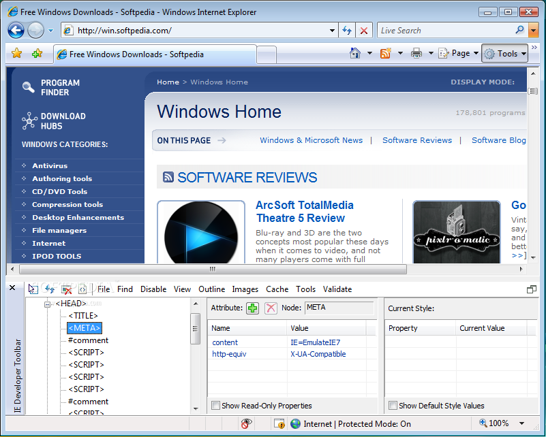Click the browser Forward arrow button
546x437 pixels.
coord(35,30)
